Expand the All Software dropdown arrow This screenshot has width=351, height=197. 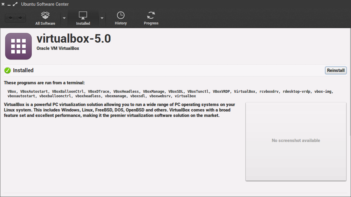tap(64, 18)
